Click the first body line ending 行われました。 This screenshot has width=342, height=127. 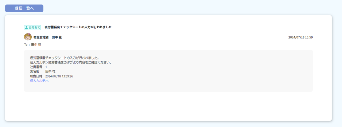pos(65,58)
